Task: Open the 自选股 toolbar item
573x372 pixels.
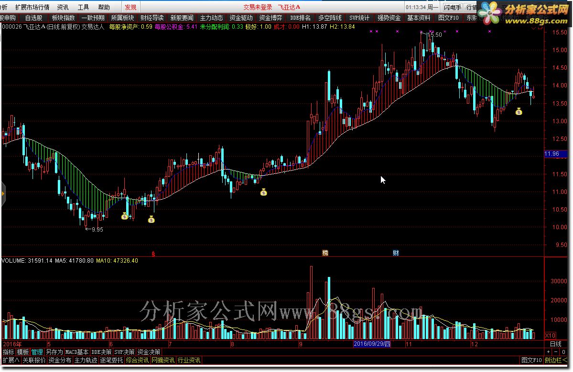Action: (33, 18)
